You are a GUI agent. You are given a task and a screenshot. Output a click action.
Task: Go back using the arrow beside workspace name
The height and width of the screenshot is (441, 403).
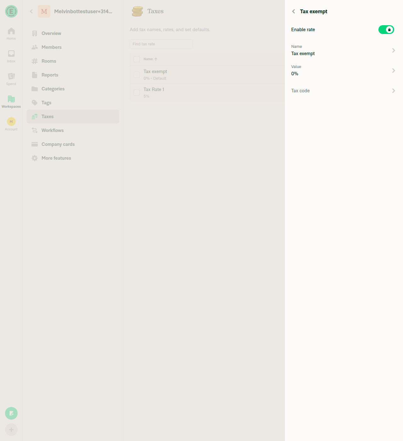tap(31, 11)
